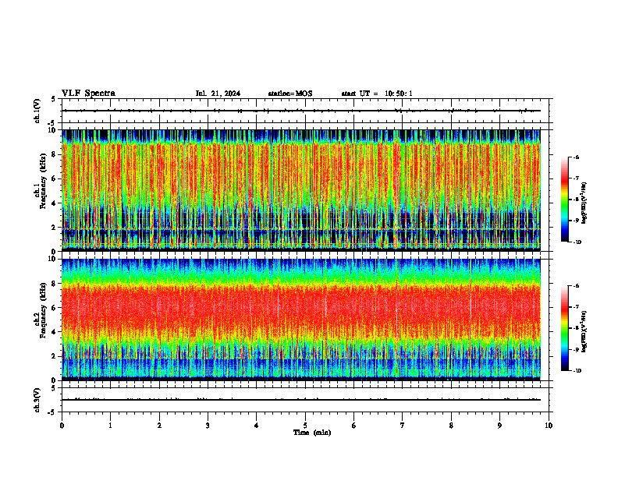Click time axis tick label "7"
This screenshot has width=618, height=477.
click(403, 426)
